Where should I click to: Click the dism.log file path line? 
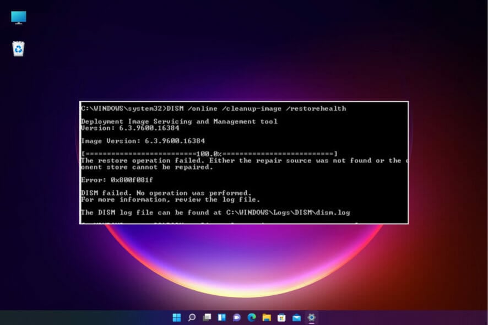(215, 212)
